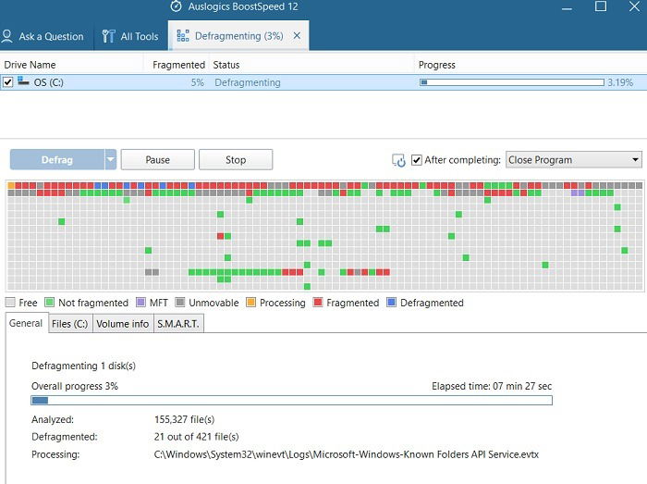Click the Processing orange legend swatch
This screenshot has height=484, width=647.
(250, 303)
